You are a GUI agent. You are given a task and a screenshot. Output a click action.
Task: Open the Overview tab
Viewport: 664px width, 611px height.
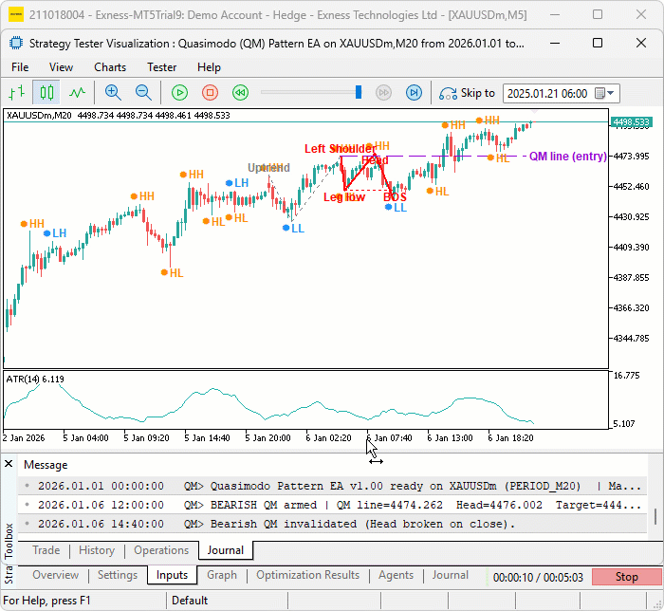55,575
